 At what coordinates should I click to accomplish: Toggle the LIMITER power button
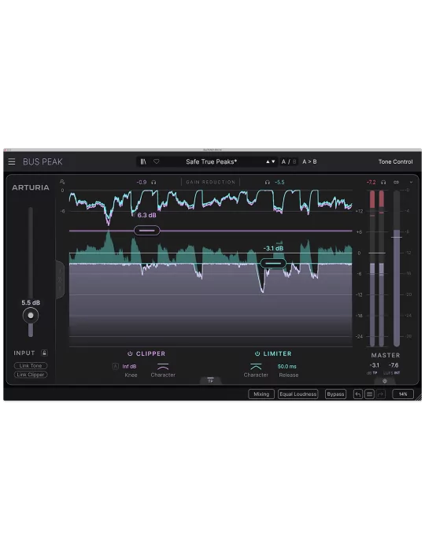[257, 353]
